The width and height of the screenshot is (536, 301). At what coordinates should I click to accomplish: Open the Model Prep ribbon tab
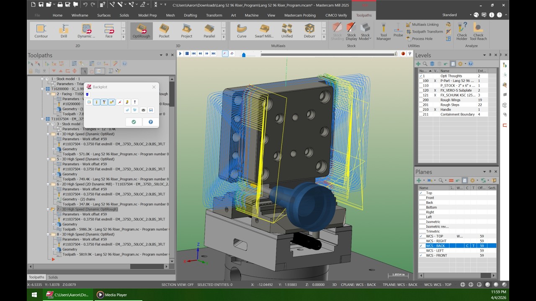tap(147, 15)
